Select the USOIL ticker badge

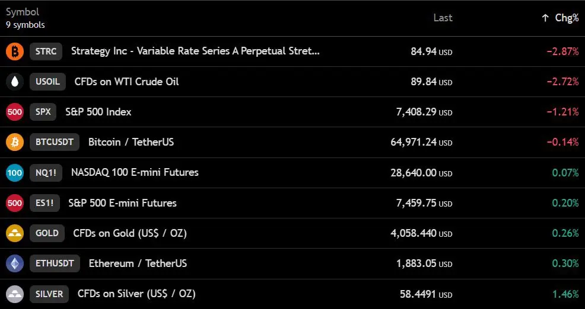pyautogui.click(x=47, y=82)
